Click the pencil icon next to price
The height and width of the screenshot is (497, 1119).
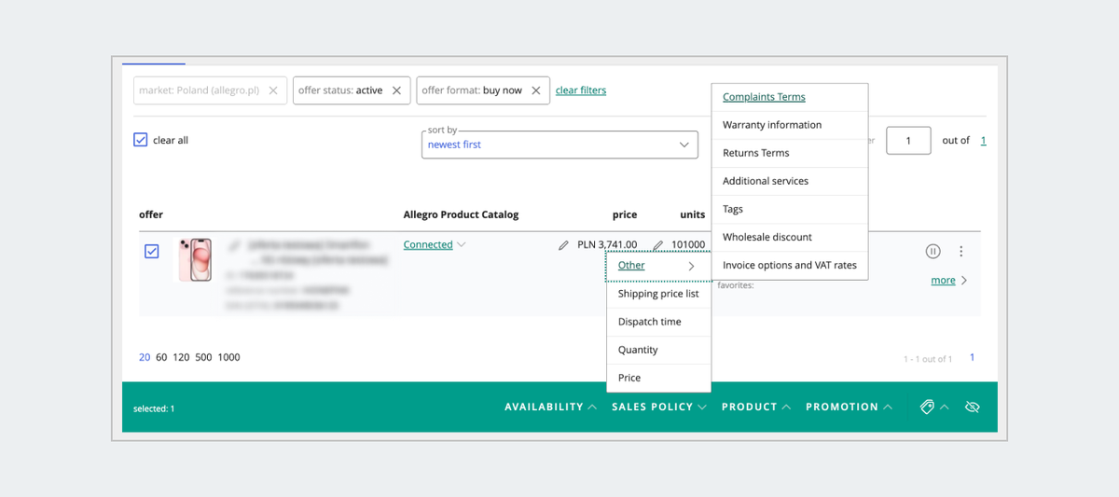[563, 245]
